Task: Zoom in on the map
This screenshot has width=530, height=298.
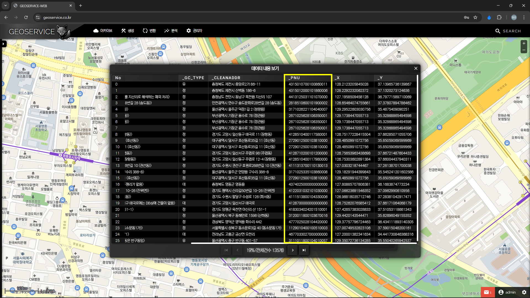Action: pyautogui.click(x=524, y=43)
